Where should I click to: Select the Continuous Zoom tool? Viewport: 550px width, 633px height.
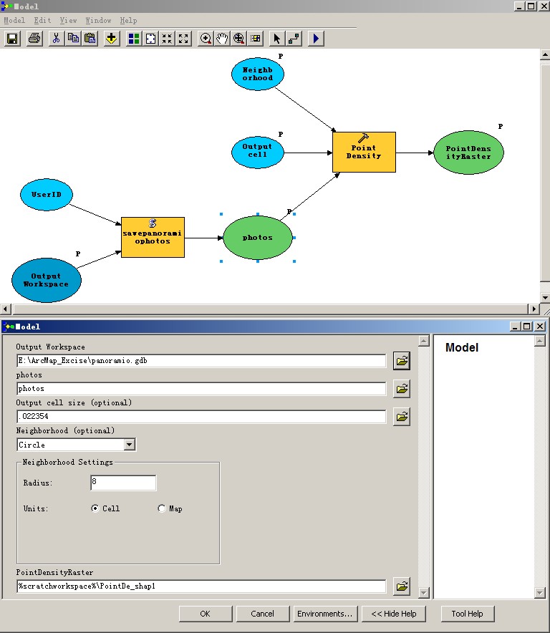tap(238, 39)
